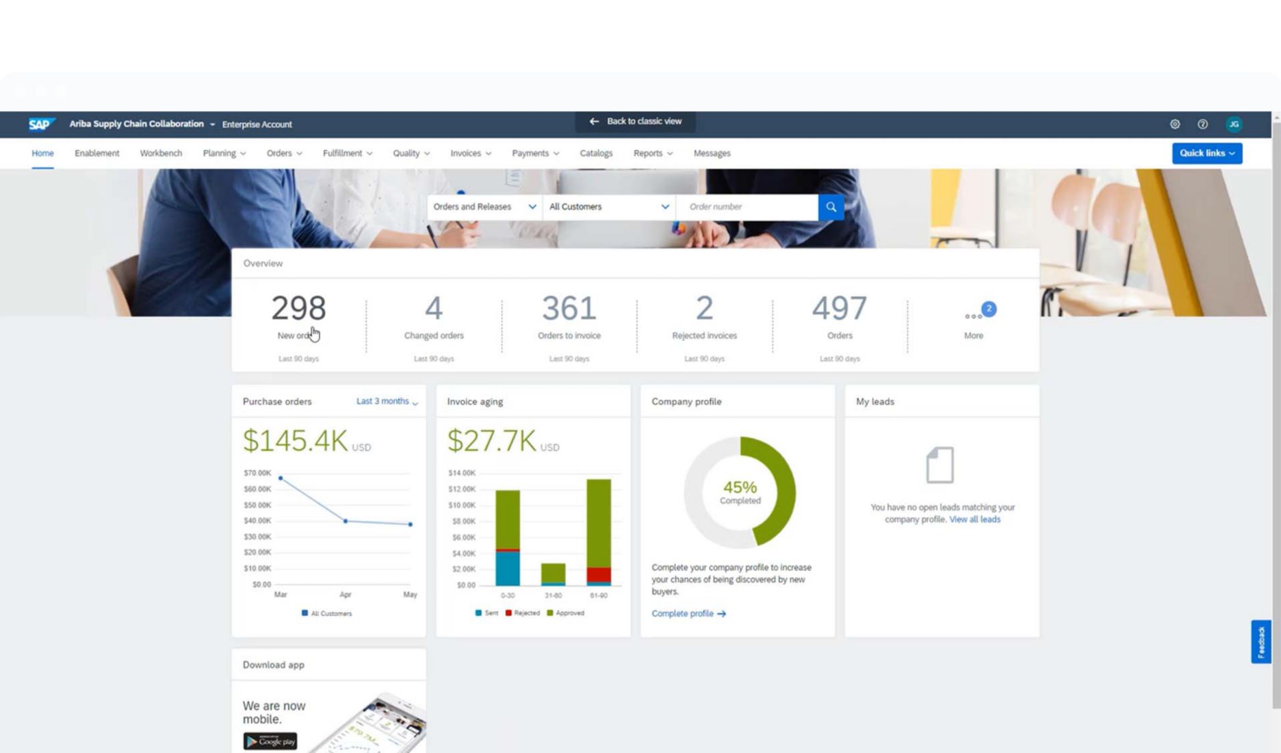1281x753 pixels.
Task: Open the Quality menu
Action: 410,153
